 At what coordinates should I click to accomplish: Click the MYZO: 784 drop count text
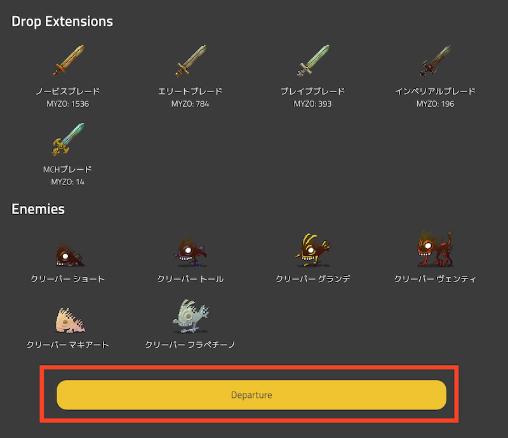pyautogui.click(x=190, y=104)
